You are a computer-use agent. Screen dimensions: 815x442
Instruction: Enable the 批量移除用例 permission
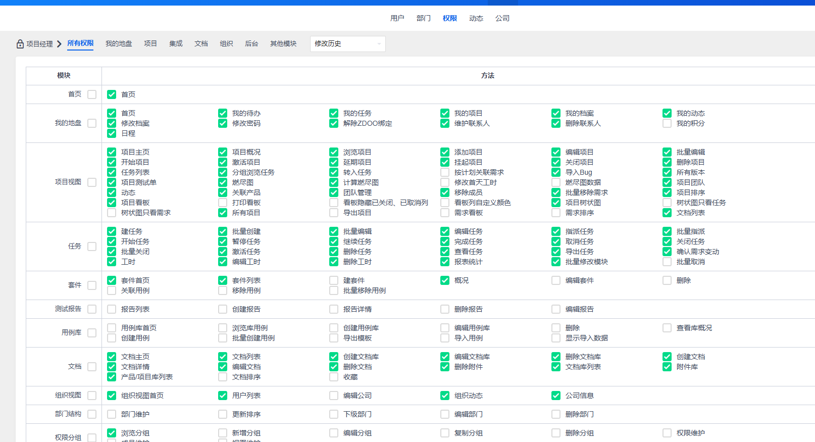tap(334, 290)
